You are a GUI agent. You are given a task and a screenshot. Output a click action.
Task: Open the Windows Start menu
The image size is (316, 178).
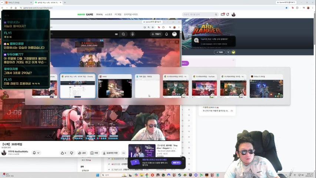[97, 175]
